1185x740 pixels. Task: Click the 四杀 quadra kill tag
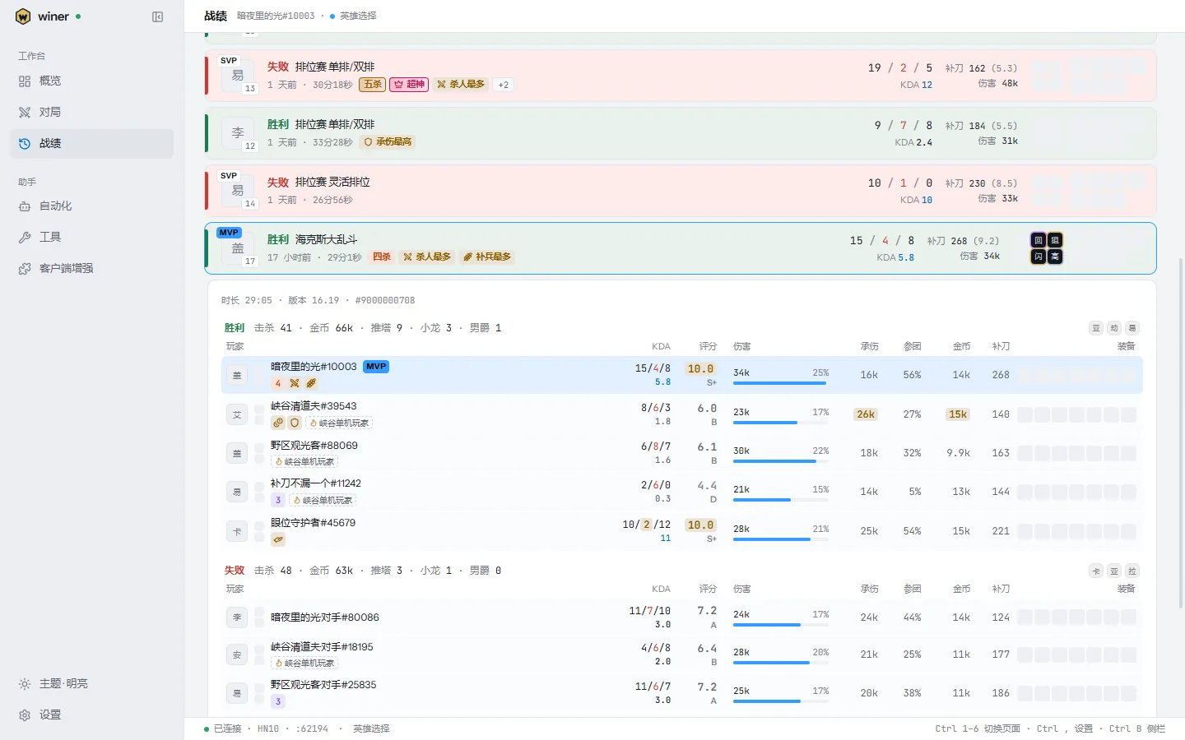point(382,257)
